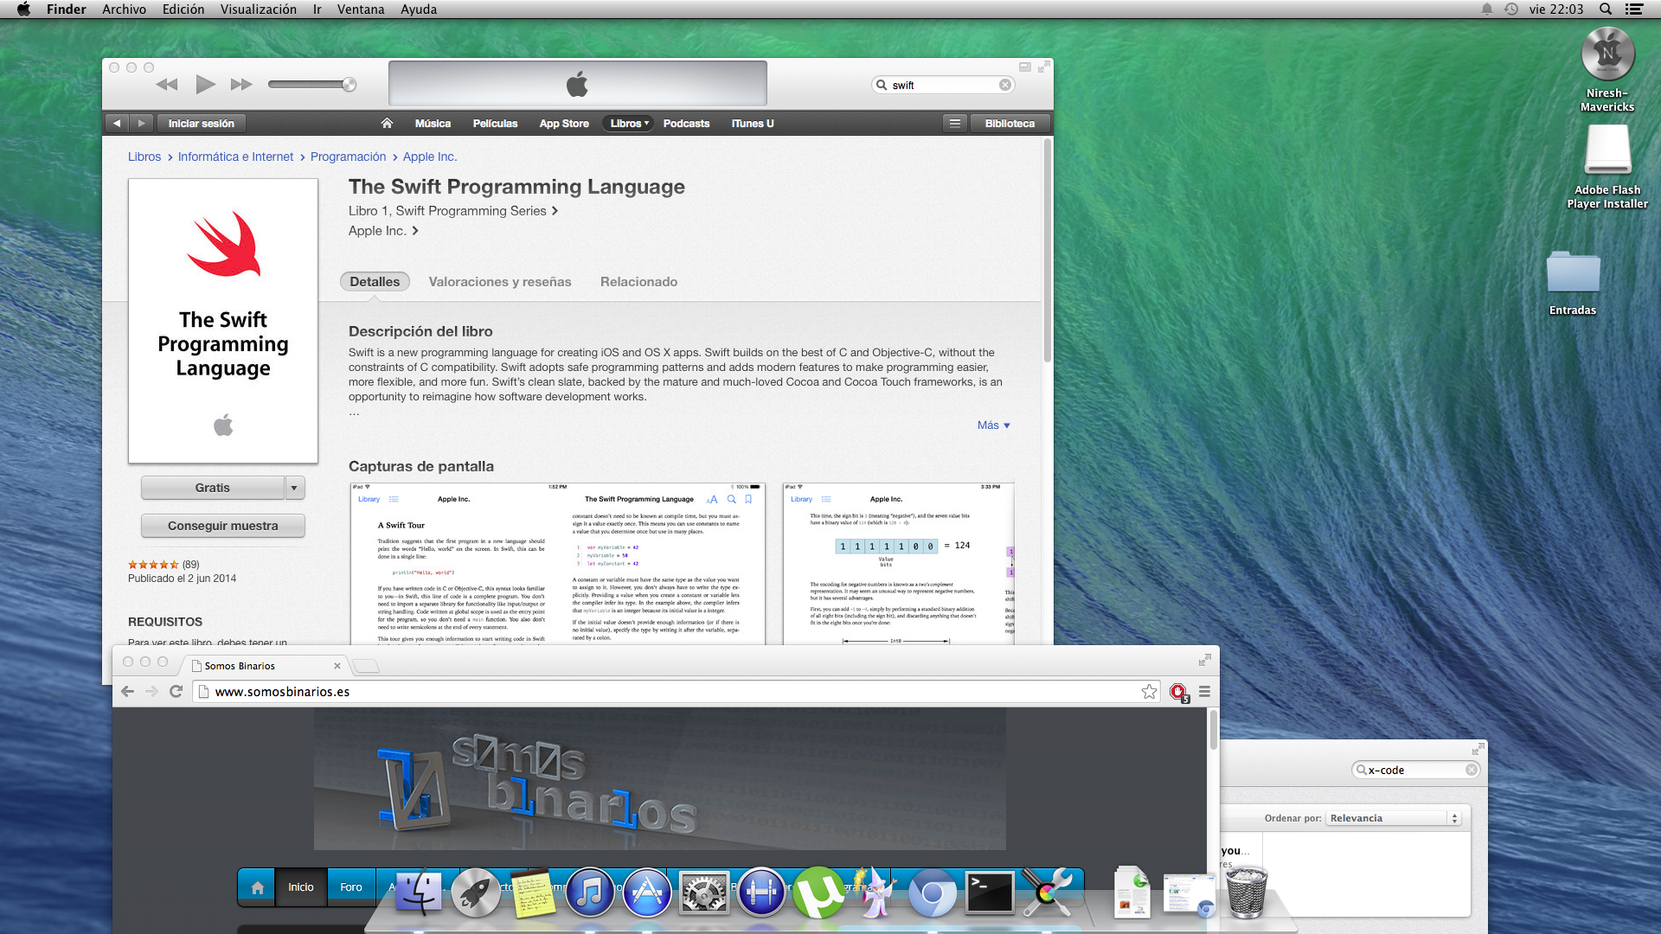Open the Archivo menu
1661x934 pixels.
pyautogui.click(x=124, y=10)
